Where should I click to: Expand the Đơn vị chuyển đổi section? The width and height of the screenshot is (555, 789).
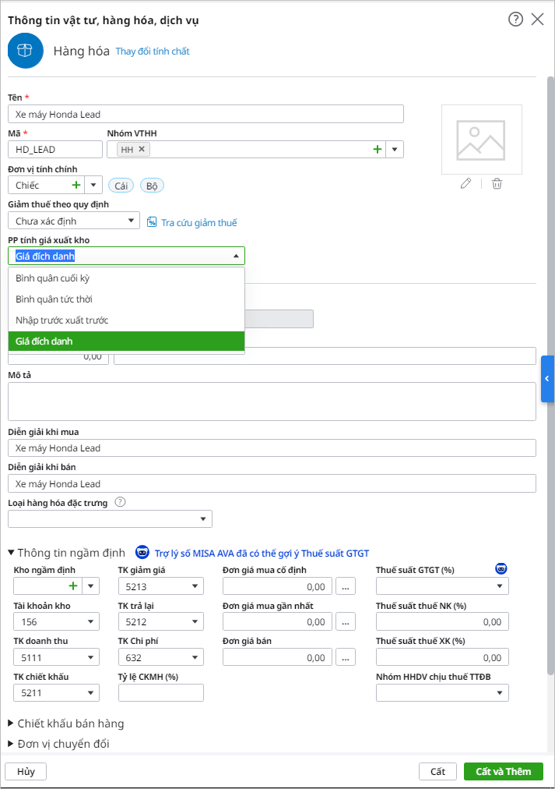pos(58,744)
